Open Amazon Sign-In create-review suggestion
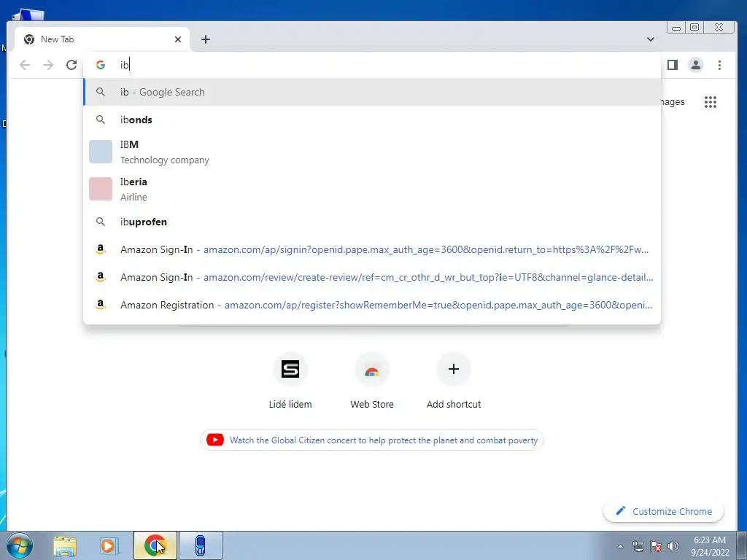This screenshot has width=747, height=560. tap(372, 277)
